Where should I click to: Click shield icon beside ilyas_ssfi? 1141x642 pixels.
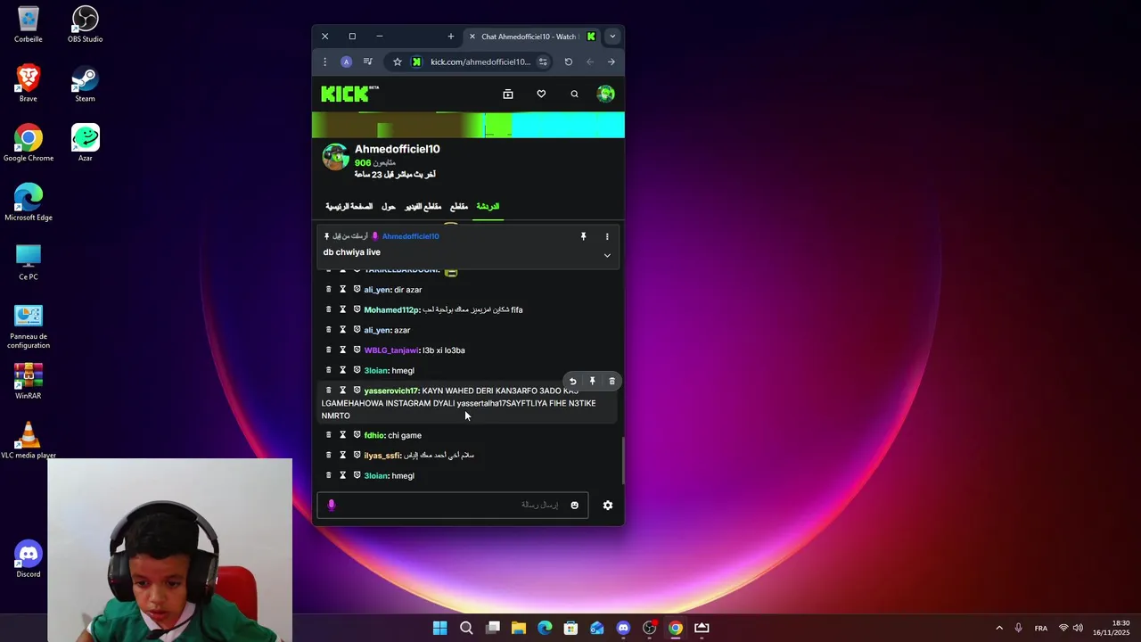pyautogui.click(x=357, y=455)
